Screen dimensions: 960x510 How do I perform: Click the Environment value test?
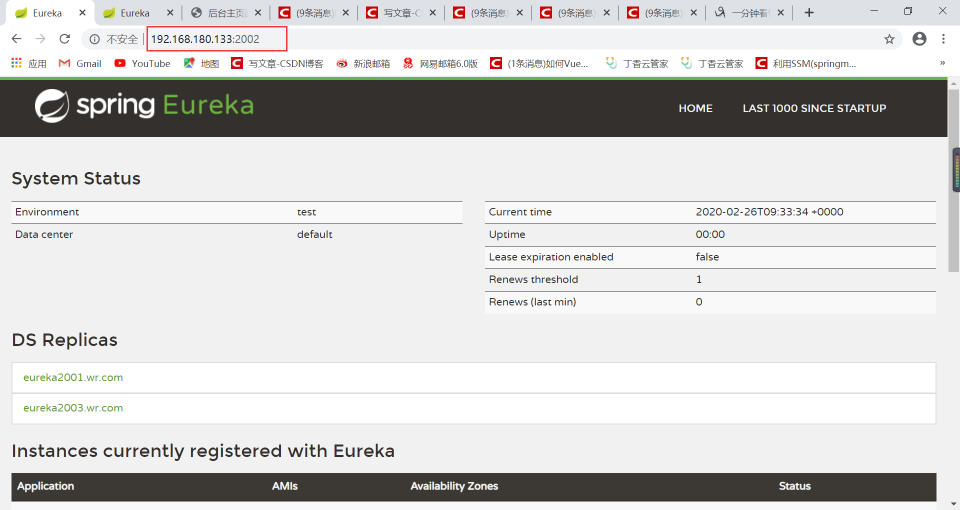click(x=306, y=212)
